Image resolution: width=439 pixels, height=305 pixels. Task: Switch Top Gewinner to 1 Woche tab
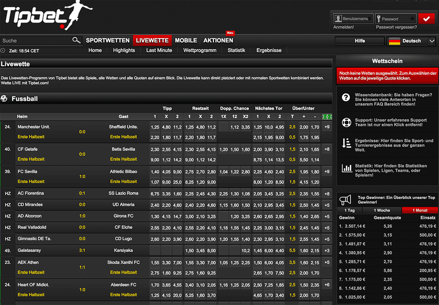coord(382,210)
